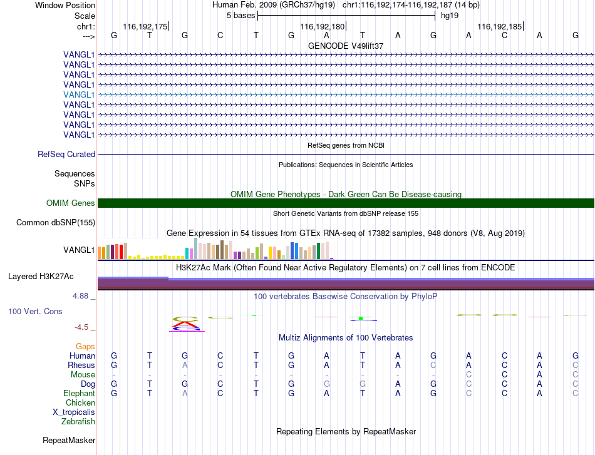This screenshot has width=595, height=455.
Task: Select the OMIM Genes track label
Action: click(71, 203)
